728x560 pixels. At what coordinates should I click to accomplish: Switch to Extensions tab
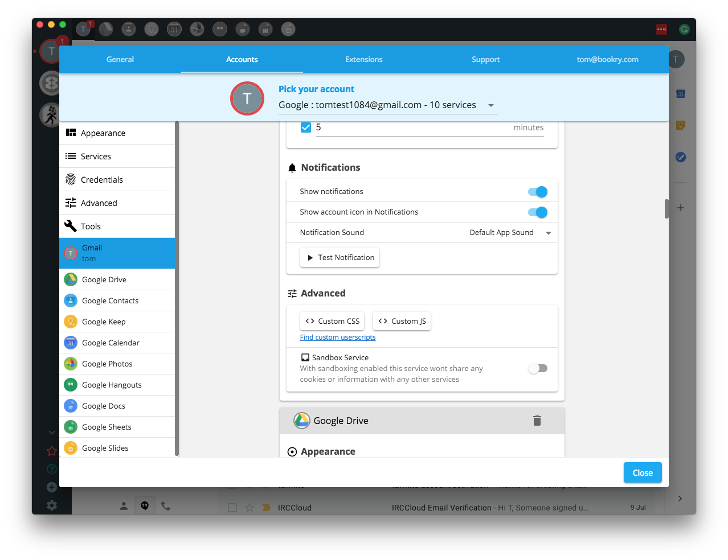364,59
